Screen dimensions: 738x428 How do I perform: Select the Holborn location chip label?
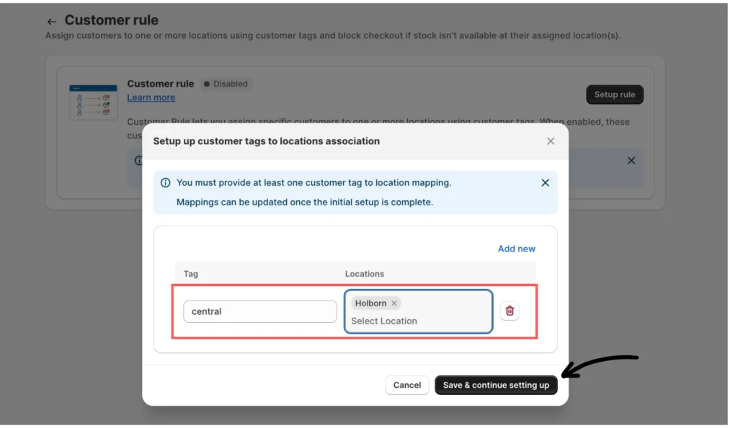[370, 303]
